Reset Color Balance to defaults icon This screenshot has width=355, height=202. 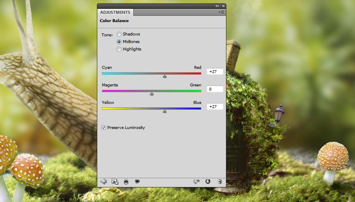208,182
